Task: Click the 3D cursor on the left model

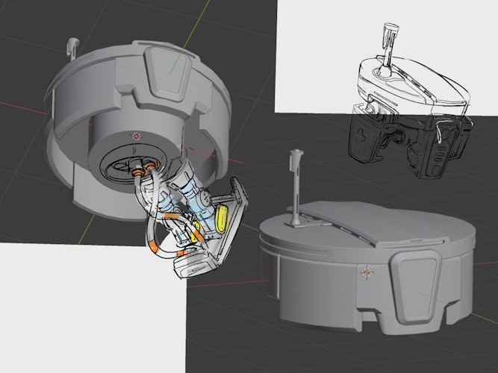Action: click(x=136, y=136)
